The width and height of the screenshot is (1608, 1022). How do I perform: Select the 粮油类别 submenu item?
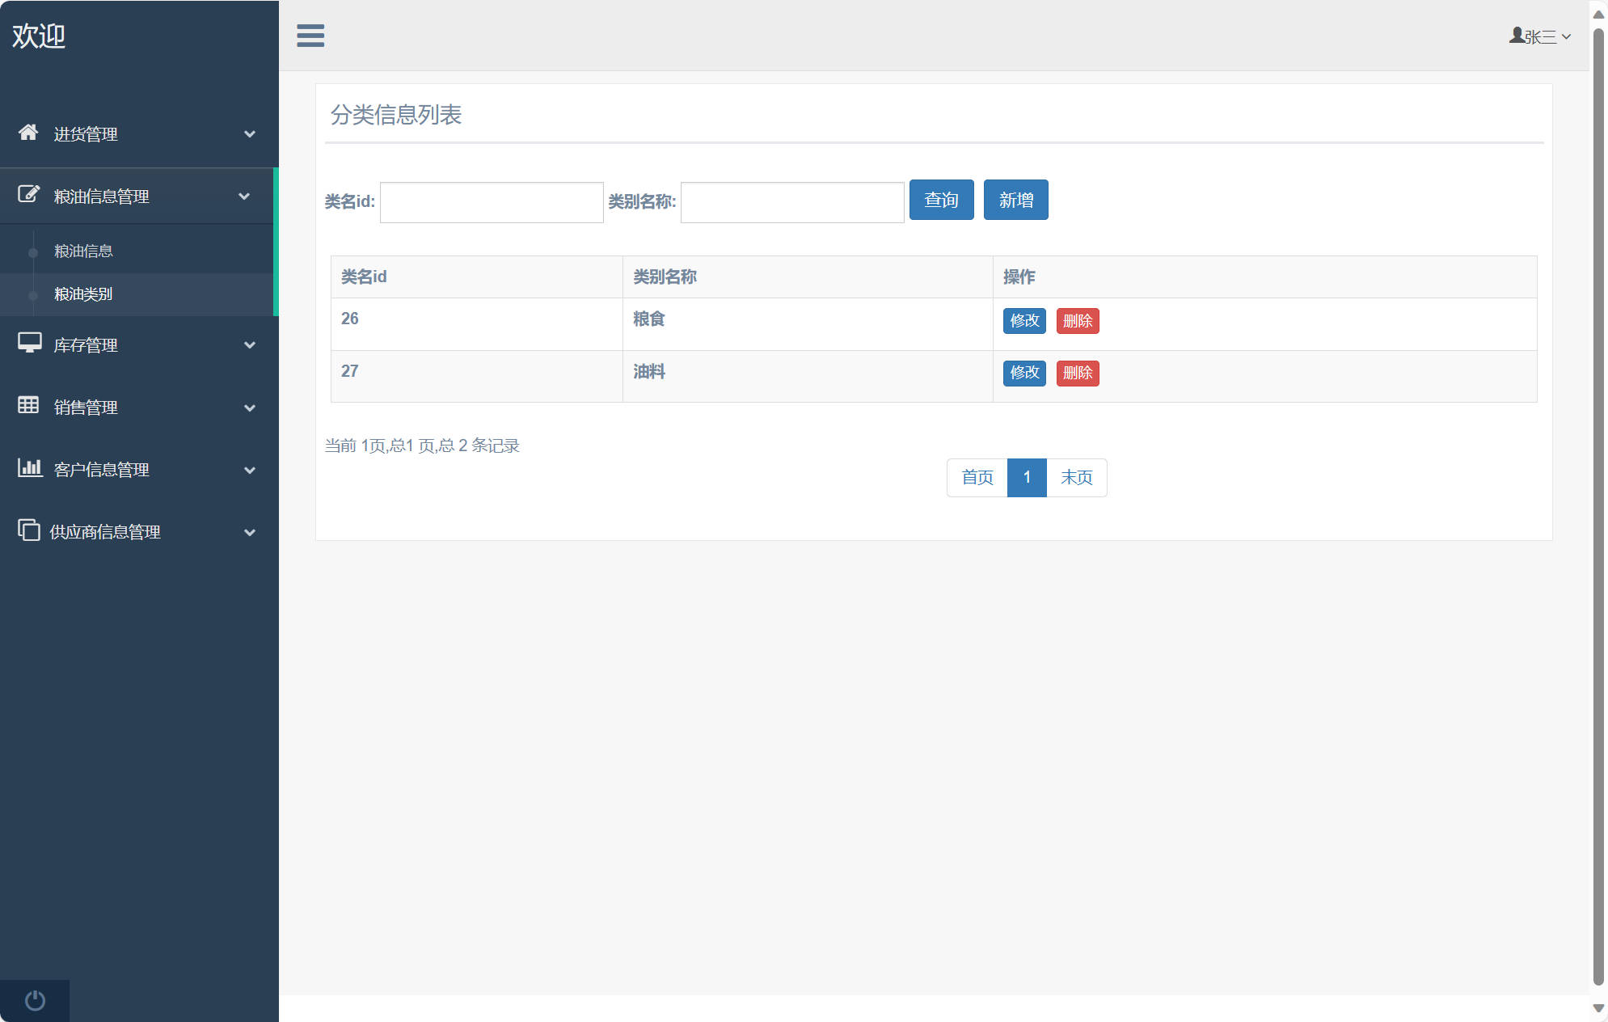coord(83,294)
